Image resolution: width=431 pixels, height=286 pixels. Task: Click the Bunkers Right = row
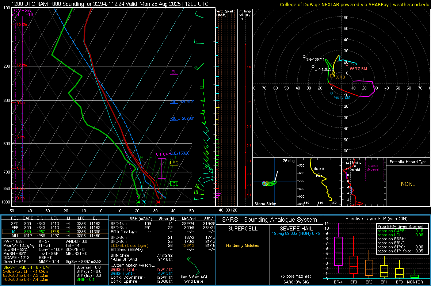coord(142,270)
